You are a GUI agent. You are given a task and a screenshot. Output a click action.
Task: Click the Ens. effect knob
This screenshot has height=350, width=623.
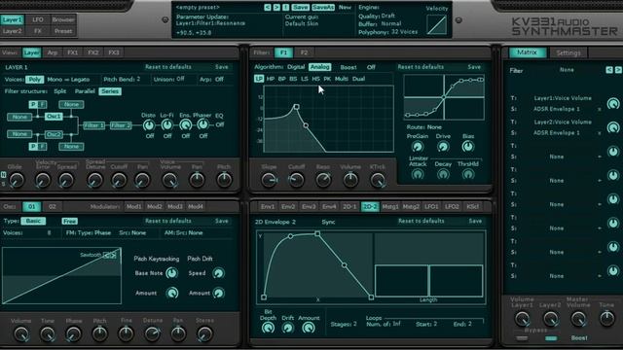(185, 125)
